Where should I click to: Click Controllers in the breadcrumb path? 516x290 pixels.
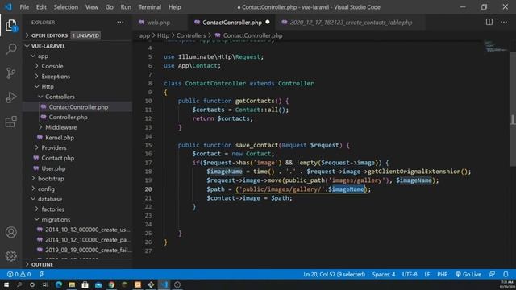[191, 35]
